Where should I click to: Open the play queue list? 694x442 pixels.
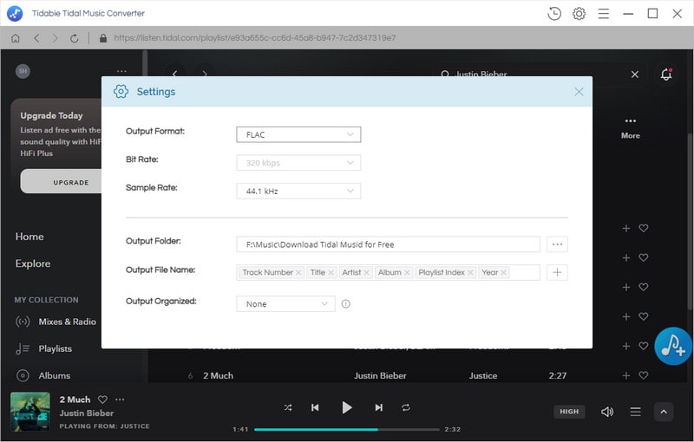tap(636, 412)
